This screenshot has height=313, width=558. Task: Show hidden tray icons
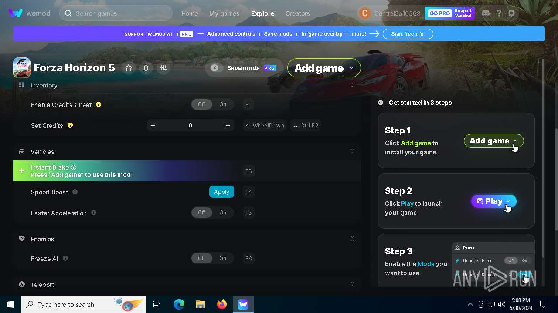[x=470, y=304]
